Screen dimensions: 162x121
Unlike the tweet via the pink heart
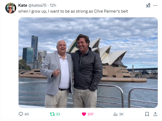tap(84, 114)
